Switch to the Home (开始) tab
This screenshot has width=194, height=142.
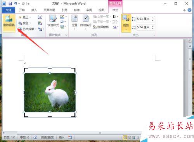[22, 10]
